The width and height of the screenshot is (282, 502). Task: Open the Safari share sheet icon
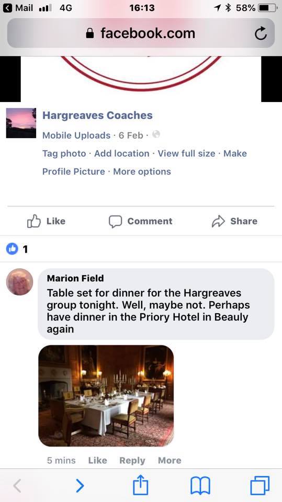[x=141, y=485]
